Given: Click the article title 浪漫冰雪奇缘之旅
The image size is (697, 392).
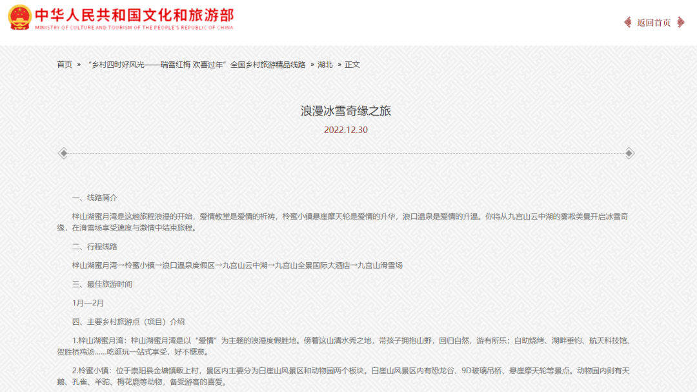Looking at the screenshot, I should point(346,111).
